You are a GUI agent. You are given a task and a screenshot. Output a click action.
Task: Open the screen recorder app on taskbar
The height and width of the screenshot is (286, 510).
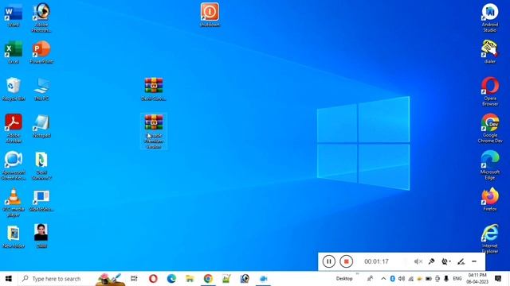coord(263,279)
